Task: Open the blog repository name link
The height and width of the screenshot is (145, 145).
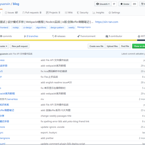Action: click(x=16, y=4)
